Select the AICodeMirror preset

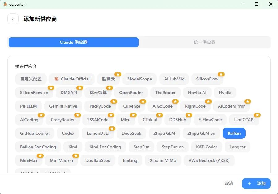tap(231, 106)
